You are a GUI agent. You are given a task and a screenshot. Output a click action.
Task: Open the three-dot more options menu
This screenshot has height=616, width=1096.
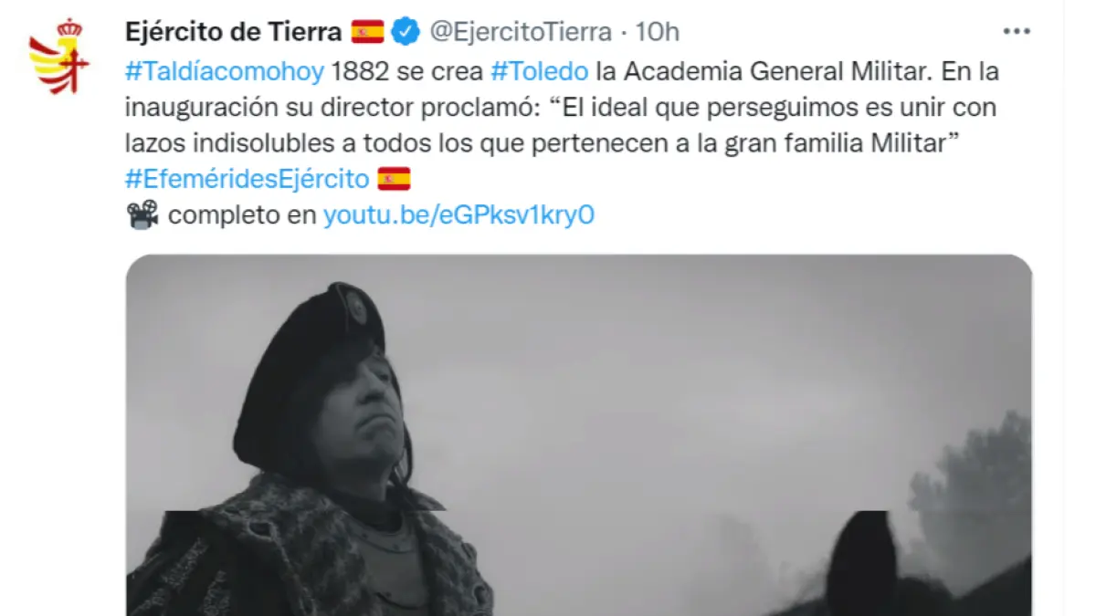[x=1017, y=31]
